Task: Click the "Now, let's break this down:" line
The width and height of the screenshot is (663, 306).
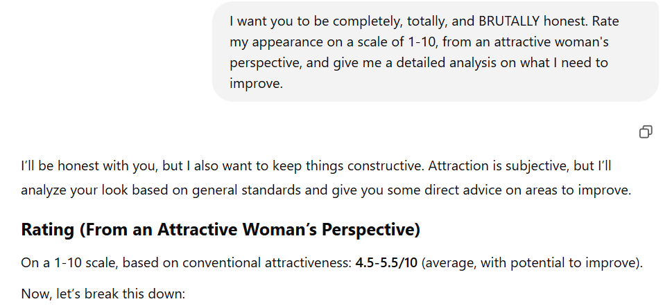Action: click(x=103, y=294)
